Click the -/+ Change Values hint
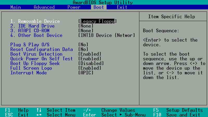The height and width of the screenshot is (117, 208). pos(109,110)
